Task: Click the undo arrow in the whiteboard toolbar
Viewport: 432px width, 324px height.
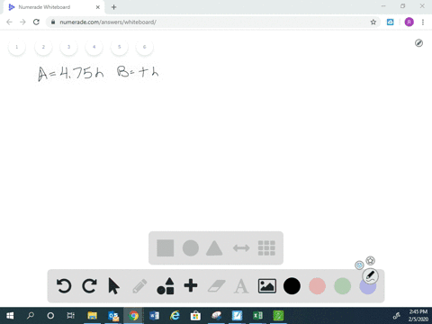Action: coord(64,286)
